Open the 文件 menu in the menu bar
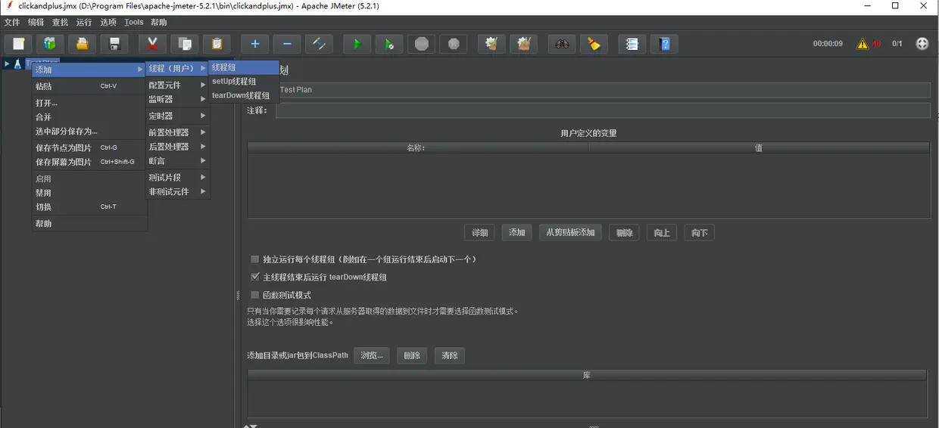This screenshot has height=428, width=939. coord(11,22)
